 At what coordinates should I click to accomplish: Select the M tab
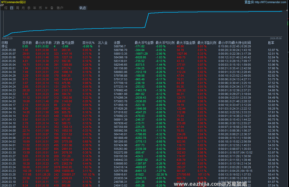click(x=46, y=8)
